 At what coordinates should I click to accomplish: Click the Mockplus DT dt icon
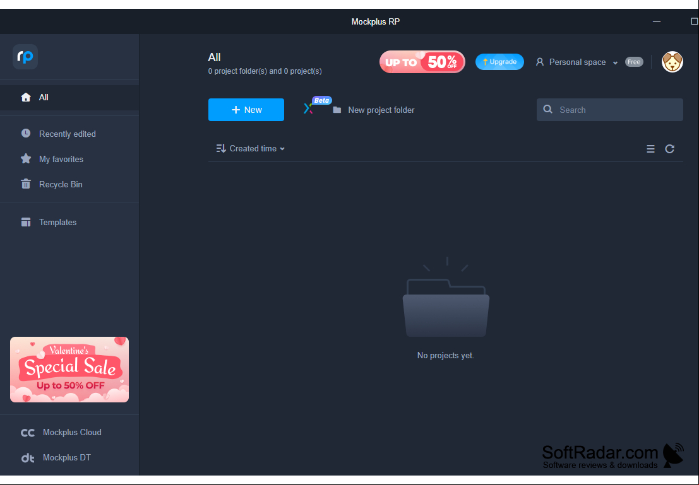(x=28, y=458)
